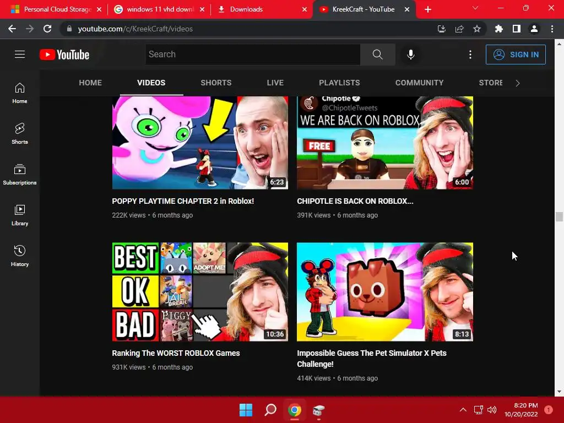Image resolution: width=564 pixels, height=423 pixels.
Task: Open the PLAYLISTS channel tab
Action: pyautogui.click(x=339, y=83)
